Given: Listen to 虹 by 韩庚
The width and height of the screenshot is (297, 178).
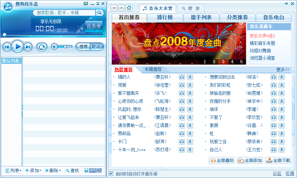Looking at the screenshot, I should click(273, 134).
